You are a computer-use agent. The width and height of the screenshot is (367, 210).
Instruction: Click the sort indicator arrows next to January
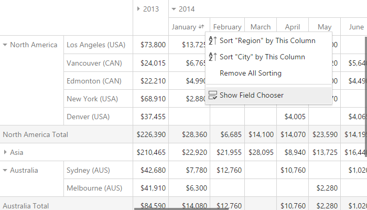tap(201, 27)
